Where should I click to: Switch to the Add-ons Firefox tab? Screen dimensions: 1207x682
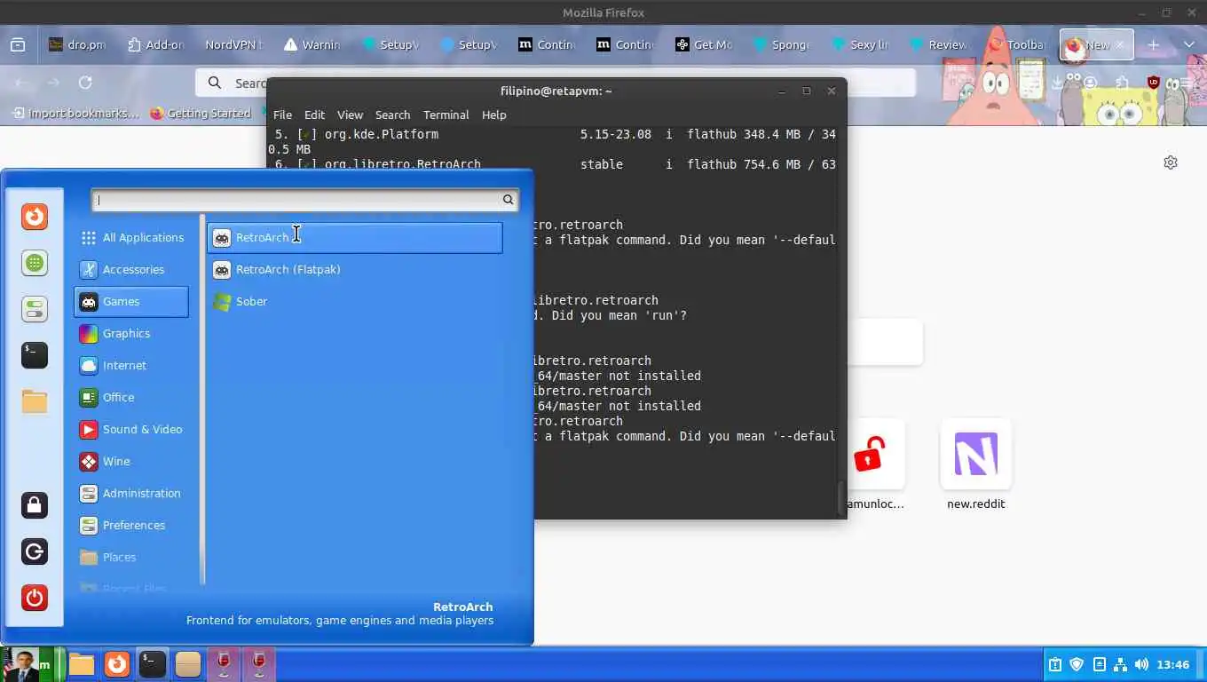[x=155, y=44]
